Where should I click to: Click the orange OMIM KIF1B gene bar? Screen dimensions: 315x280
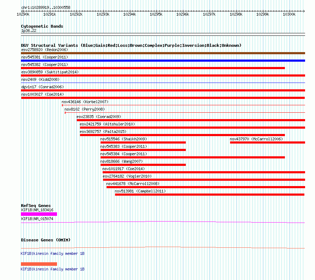coord(39,264)
